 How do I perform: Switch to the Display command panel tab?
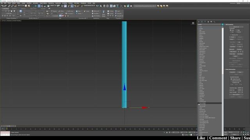pyautogui.click(x=211, y=22)
